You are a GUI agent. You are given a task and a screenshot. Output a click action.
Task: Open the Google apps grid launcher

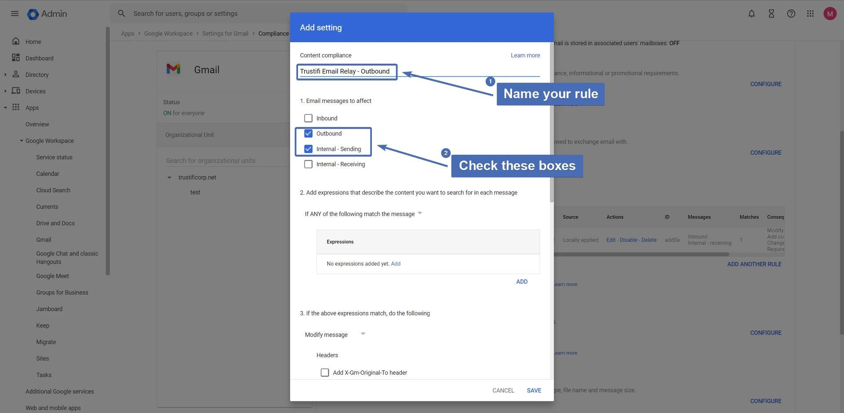pyautogui.click(x=811, y=14)
